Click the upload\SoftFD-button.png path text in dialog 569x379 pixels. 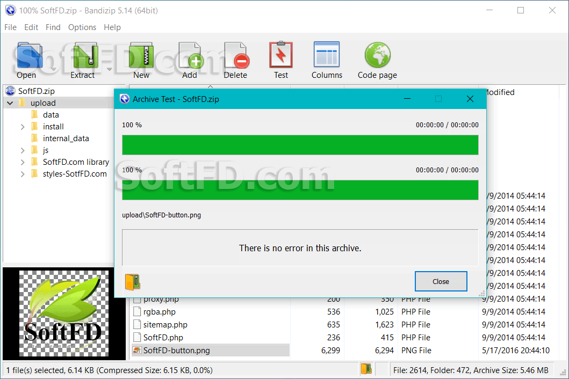pyautogui.click(x=162, y=215)
